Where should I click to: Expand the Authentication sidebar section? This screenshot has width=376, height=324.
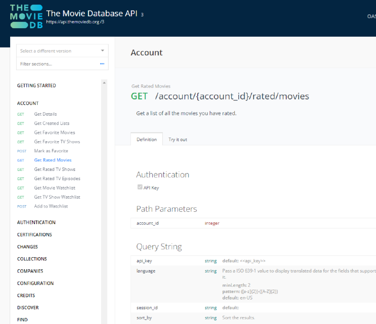pyautogui.click(x=36, y=222)
